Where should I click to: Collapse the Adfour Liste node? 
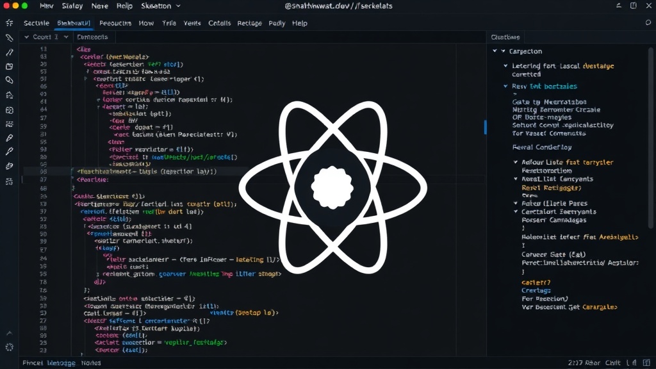pos(516,162)
